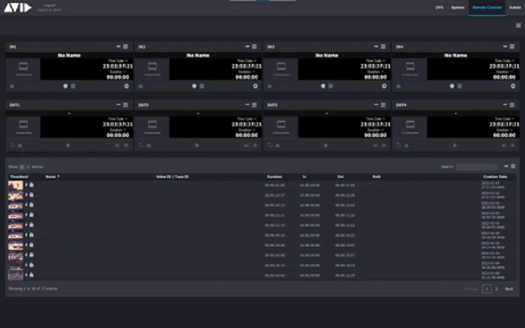This screenshot has width=525, height=328.
Task: Stop recording on the IN1 channel
Action: pos(73,86)
